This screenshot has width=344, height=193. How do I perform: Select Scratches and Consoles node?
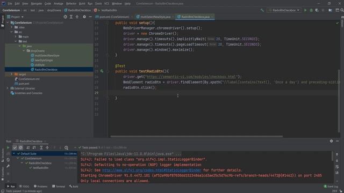[x=28, y=93]
